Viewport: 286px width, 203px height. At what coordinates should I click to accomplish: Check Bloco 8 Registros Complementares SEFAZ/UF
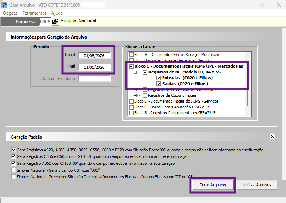coord(131,113)
